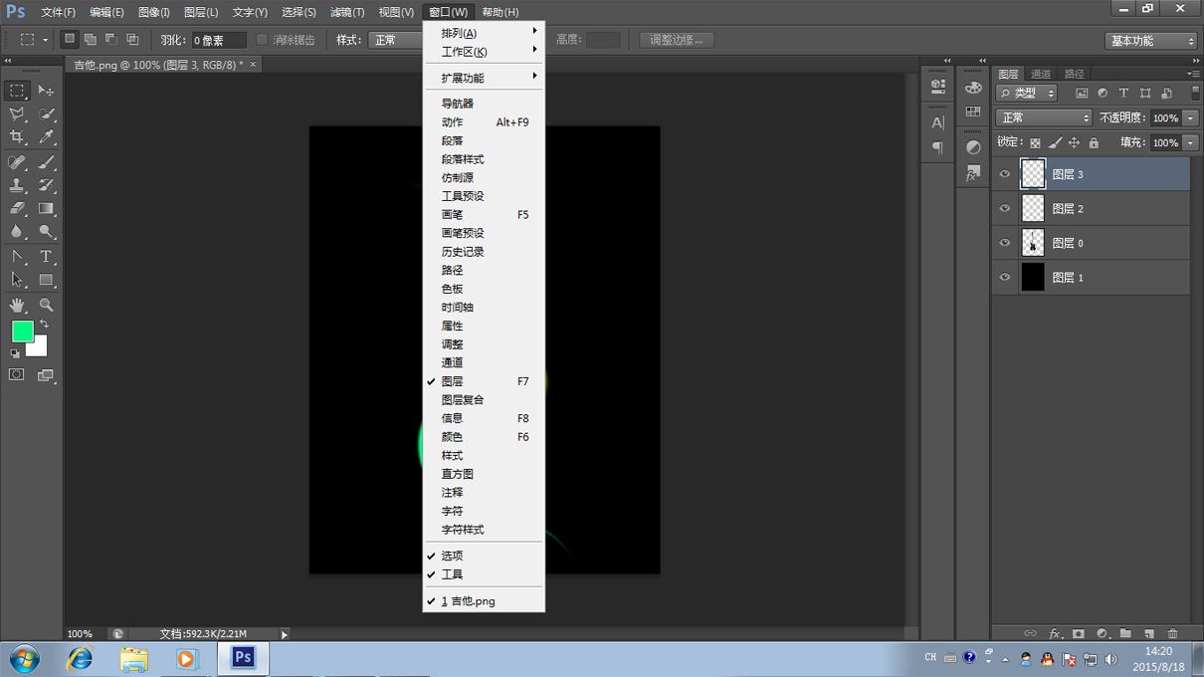Hide 图层 1 with its eye icon
Viewport: 1204px width, 677px height.
coord(1005,278)
